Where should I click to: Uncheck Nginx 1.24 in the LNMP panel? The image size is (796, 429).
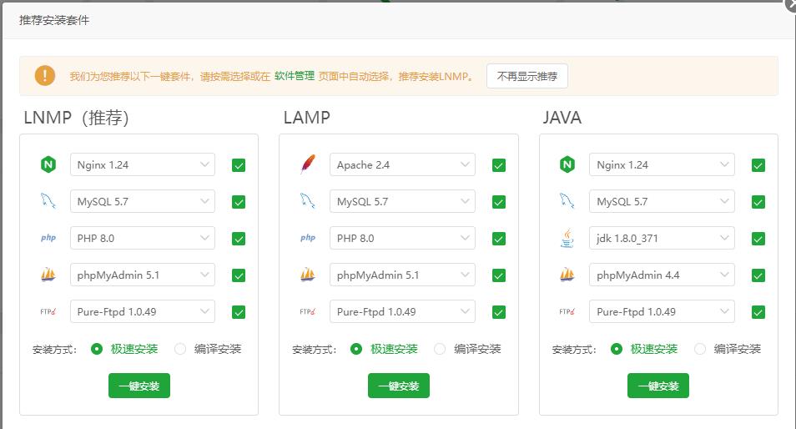239,165
